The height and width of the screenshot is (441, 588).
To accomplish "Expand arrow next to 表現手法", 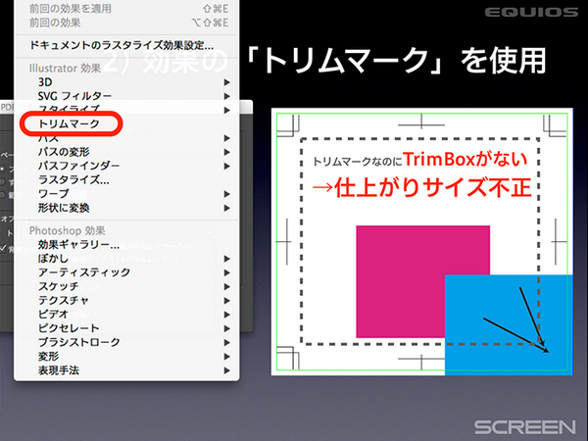I will click(x=227, y=370).
